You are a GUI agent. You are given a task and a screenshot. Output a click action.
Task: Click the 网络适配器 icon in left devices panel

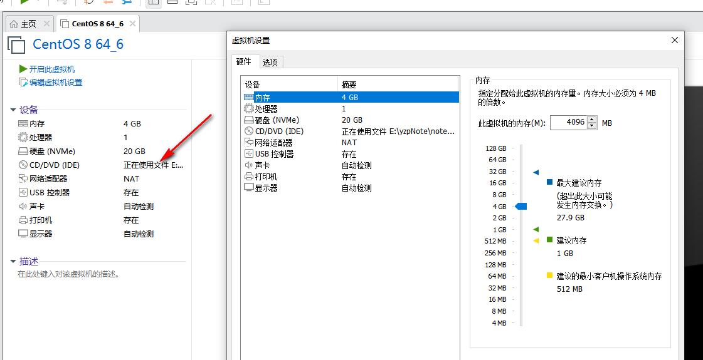click(23, 178)
